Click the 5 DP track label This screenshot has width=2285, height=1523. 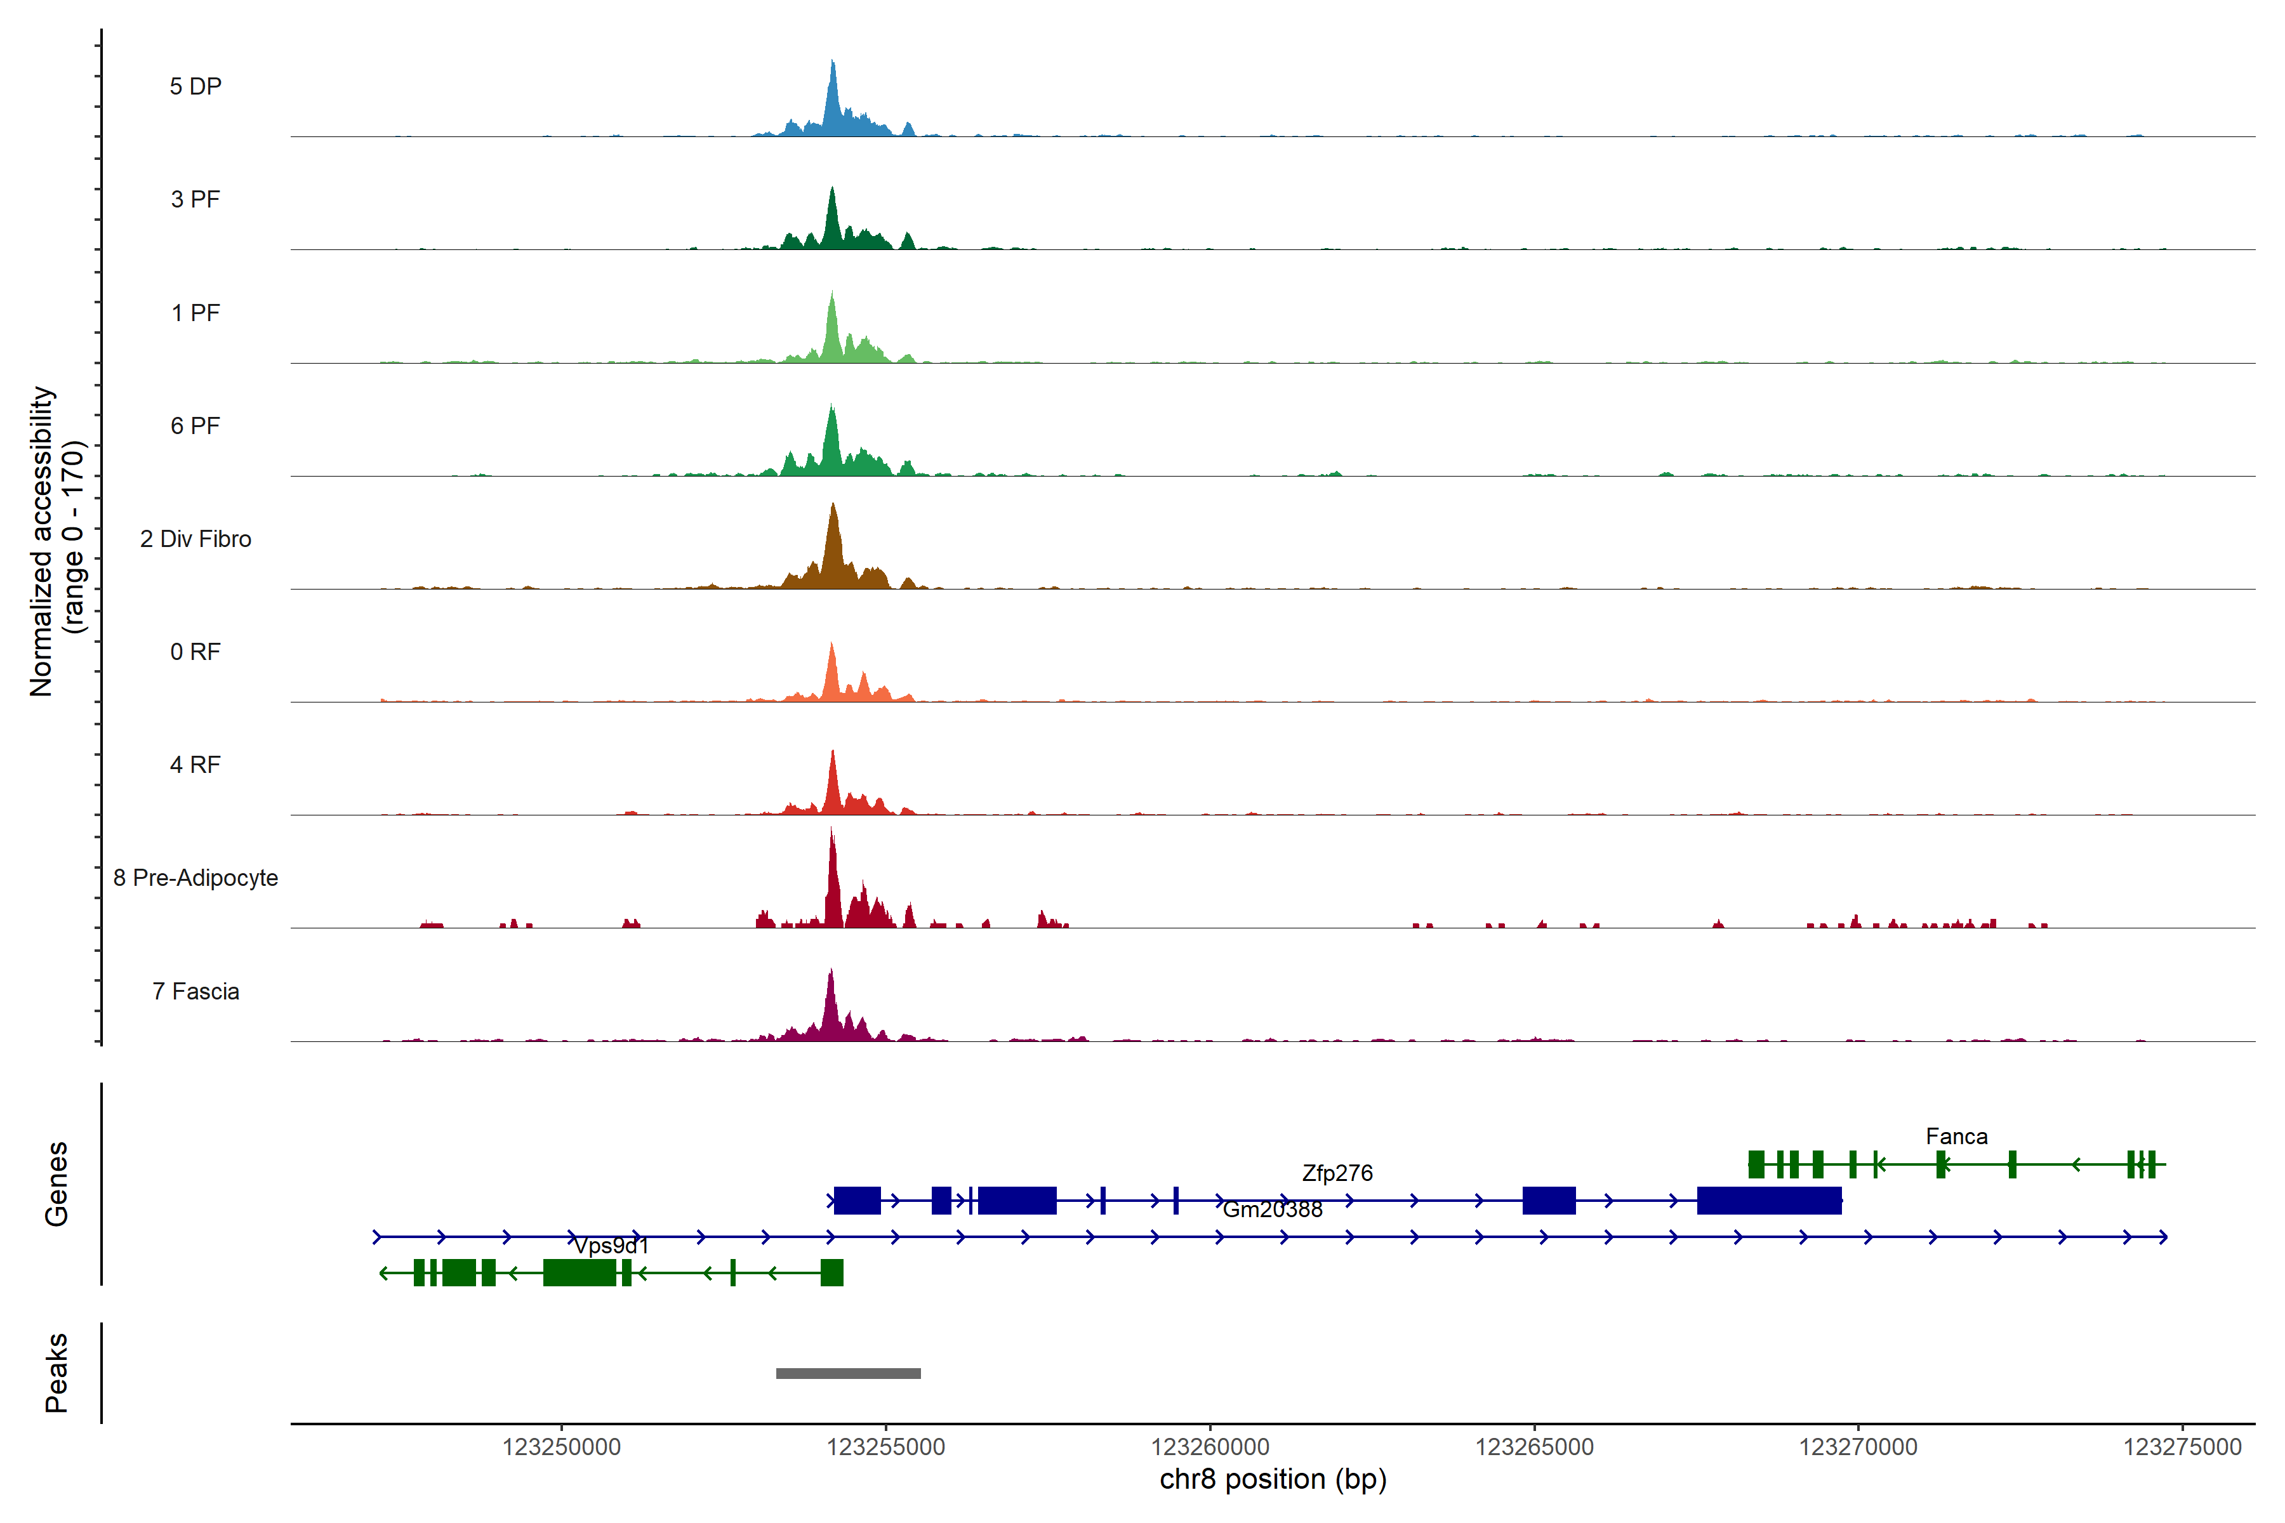(x=195, y=86)
